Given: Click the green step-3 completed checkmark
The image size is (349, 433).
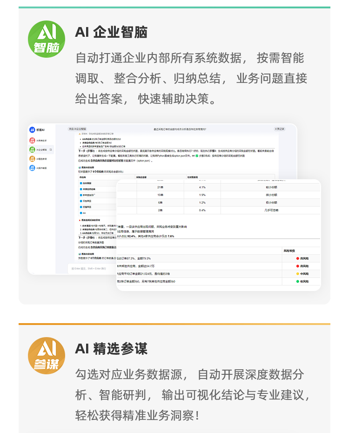Looking at the screenshot, I should click(x=197, y=156).
